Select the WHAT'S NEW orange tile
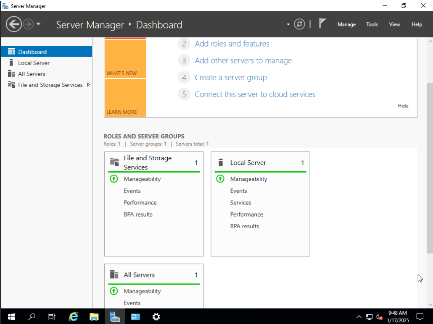Viewport: 433px width, 324px height. tap(125, 59)
